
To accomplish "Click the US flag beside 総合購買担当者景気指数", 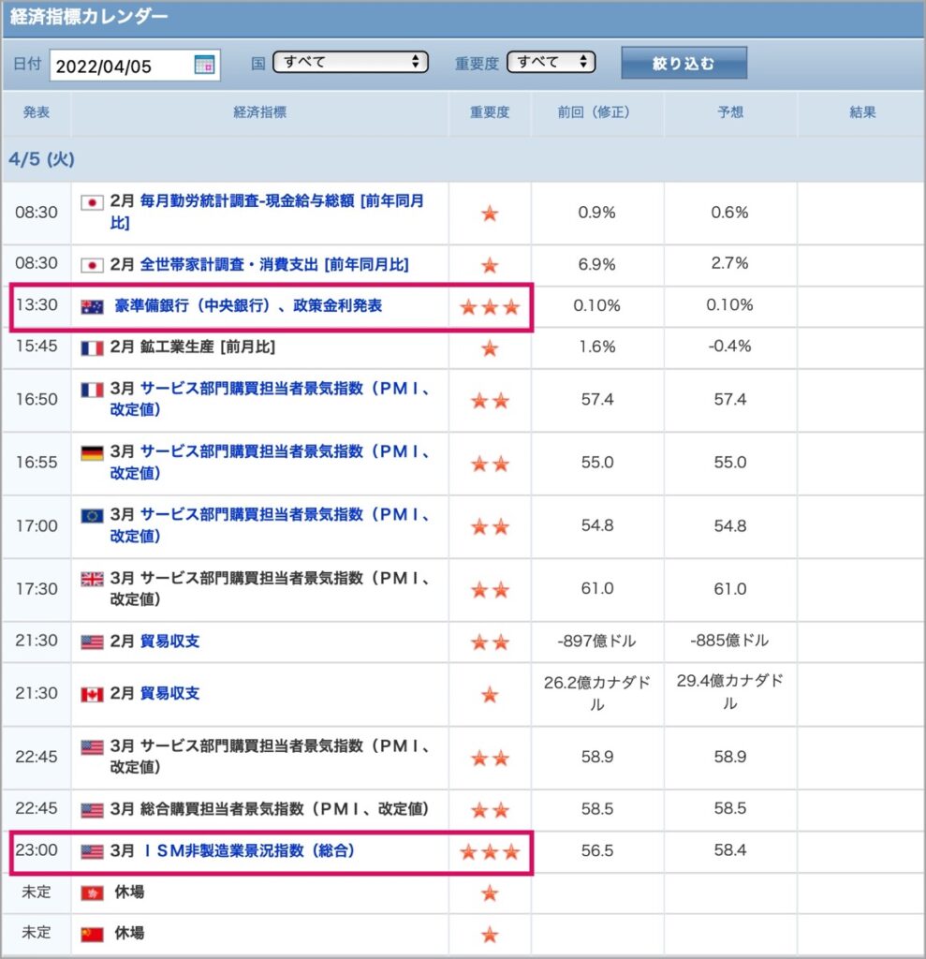I will click(x=93, y=810).
